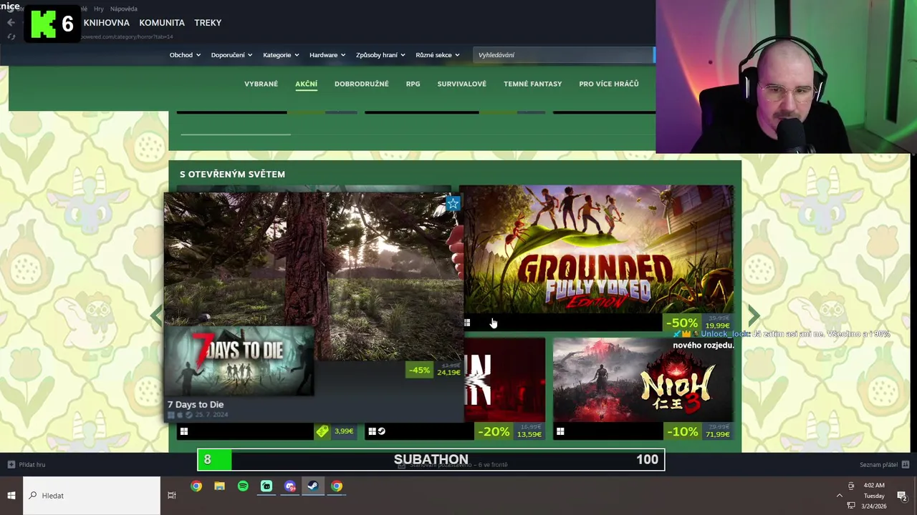The height and width of the screenshot is (515, 917).
Task: Click the Vyhledávání store search field
Action: [x=563, y=55]
